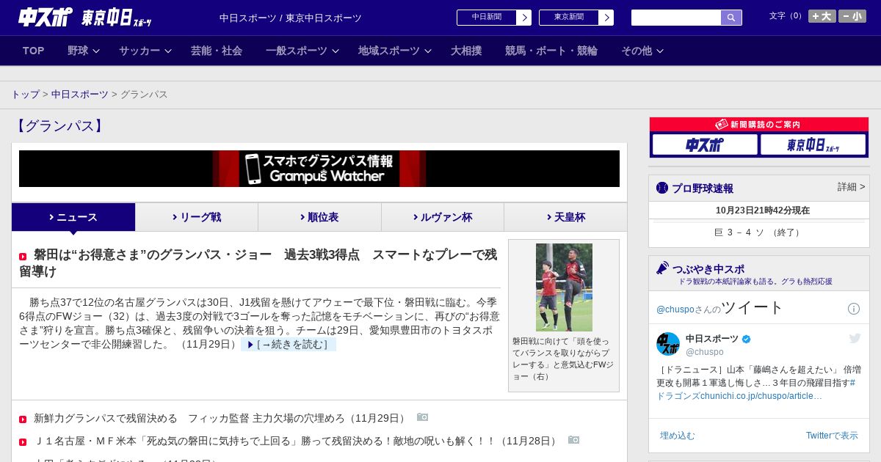Click the Twitterで表示 link
The image size is (881, 462).
832,436
